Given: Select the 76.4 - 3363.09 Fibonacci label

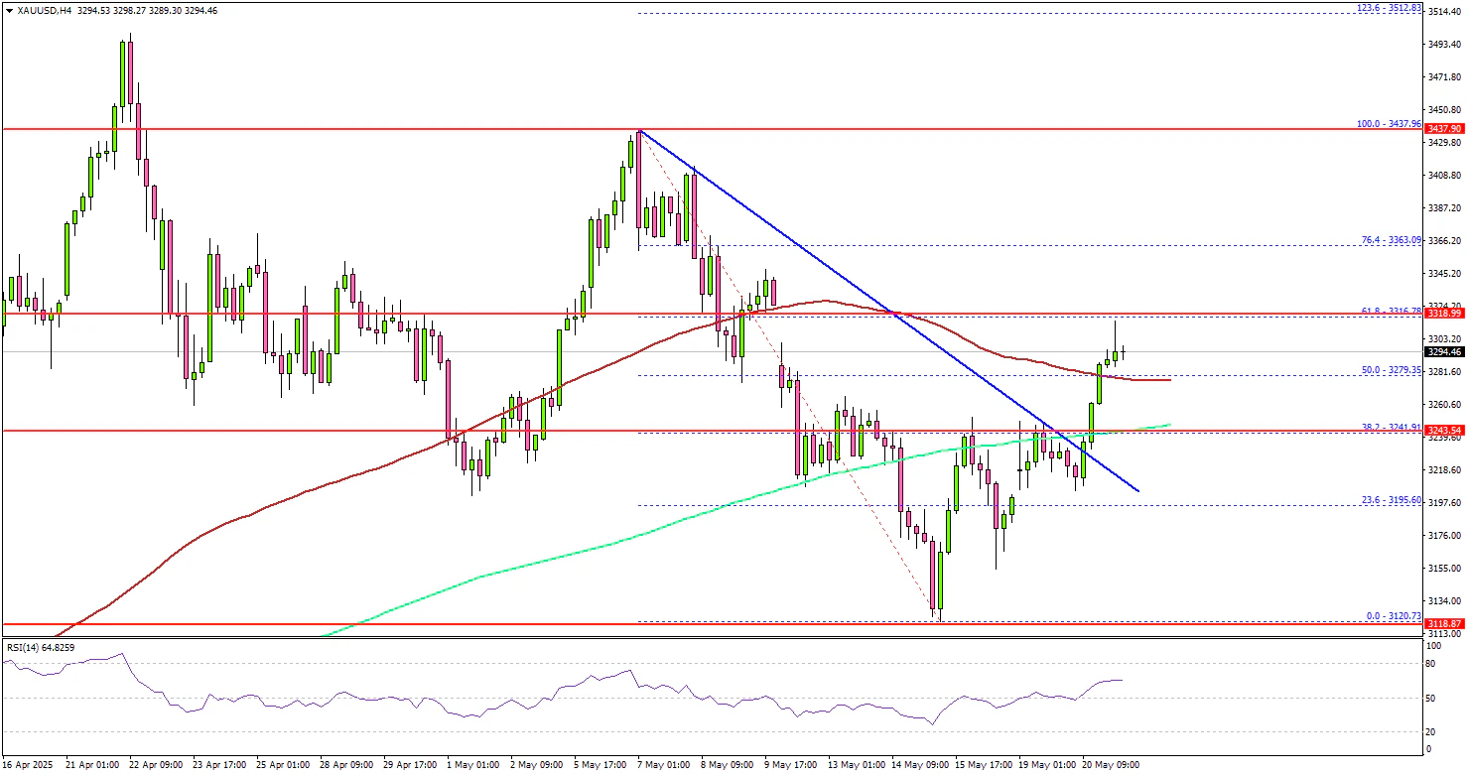Looking at the screenshot, I should pyautogui.click(x=1390, y=239).
